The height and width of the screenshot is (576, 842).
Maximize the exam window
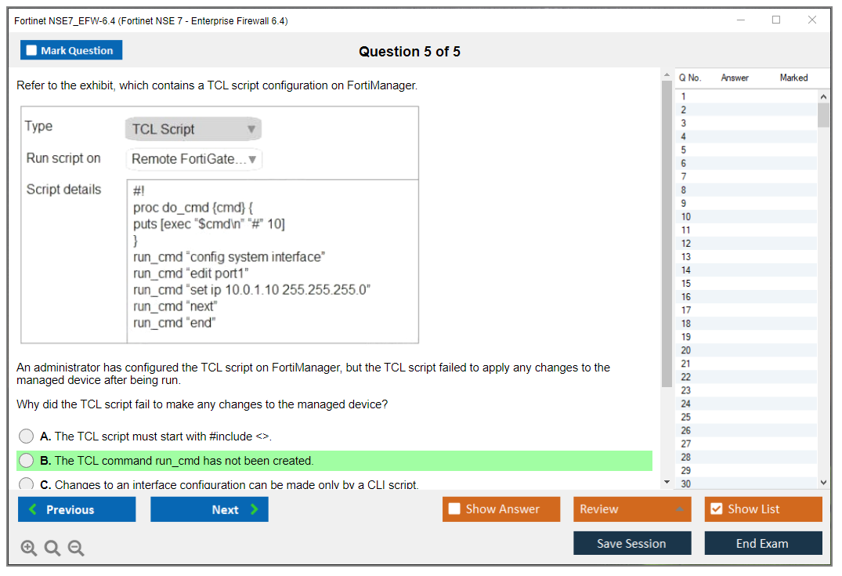[x=775, y=20]
